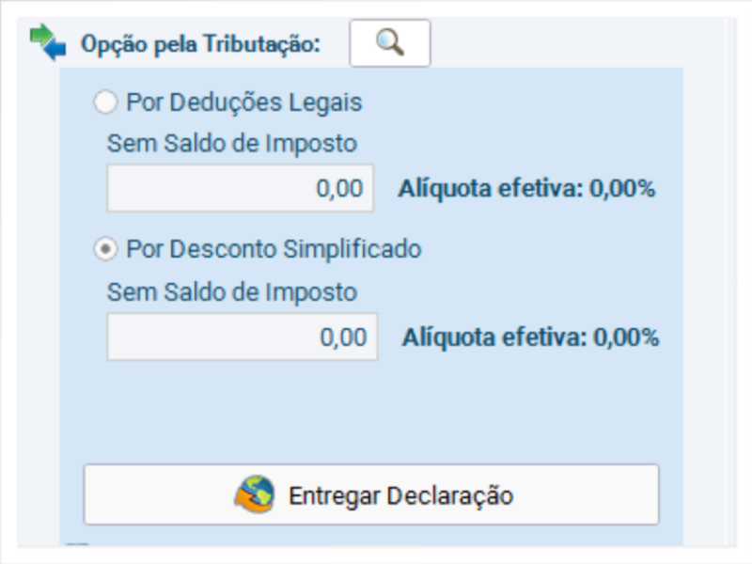The height and width of the screenshot is (564, 752).
Task: Click Sem Saldo de Imposto under Deduções Legais
Action: 231,144
